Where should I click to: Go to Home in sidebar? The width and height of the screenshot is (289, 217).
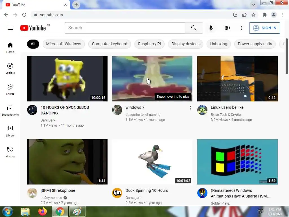point(10,47)
